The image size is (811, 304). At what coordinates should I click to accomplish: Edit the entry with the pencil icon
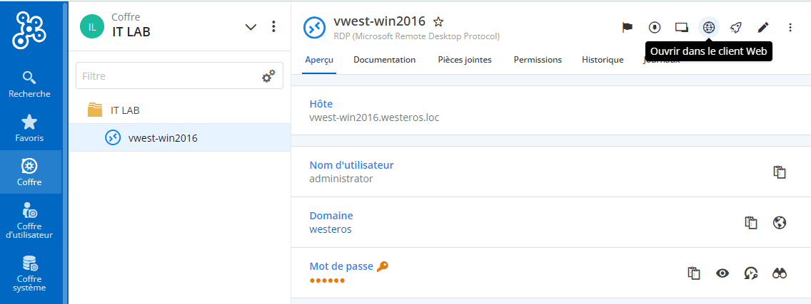762,27
